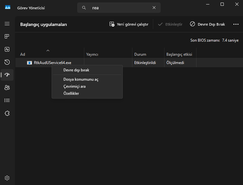Open App history page icon

coord(7,62)
